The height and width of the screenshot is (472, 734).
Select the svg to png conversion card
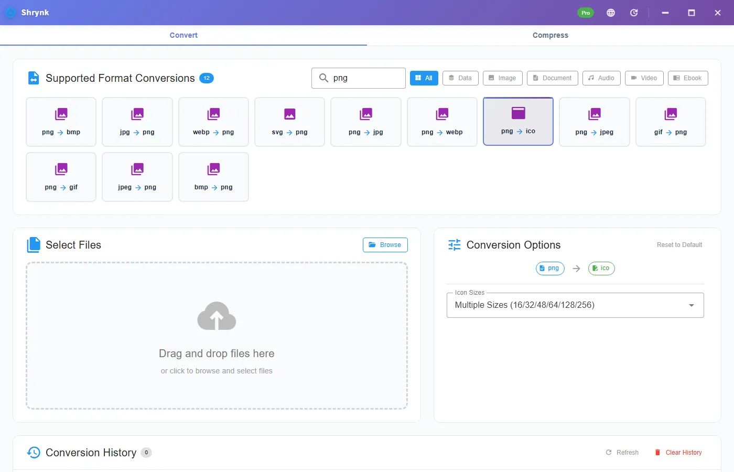pos(289,122)
